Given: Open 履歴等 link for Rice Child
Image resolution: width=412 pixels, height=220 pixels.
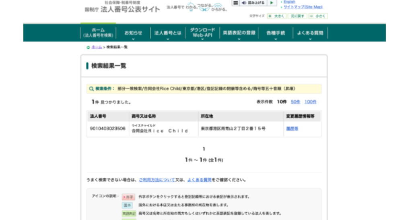Looking at the screenshot, I should coord(292,129).
